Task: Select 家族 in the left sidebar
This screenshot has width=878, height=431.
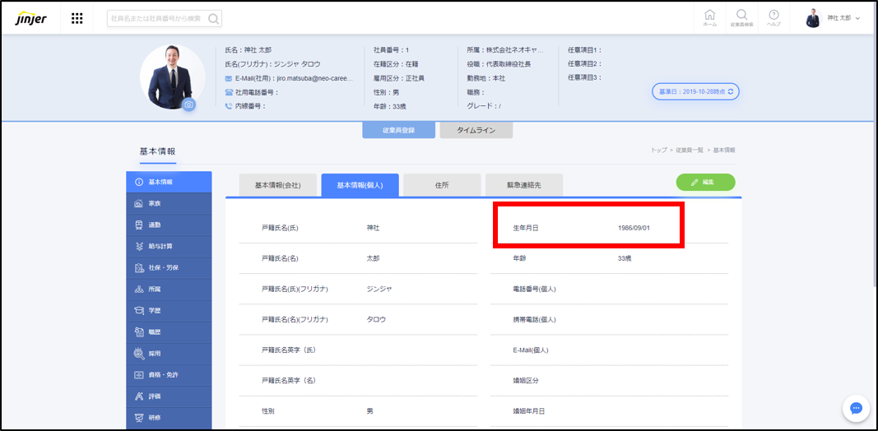Action: coord(169,203)
